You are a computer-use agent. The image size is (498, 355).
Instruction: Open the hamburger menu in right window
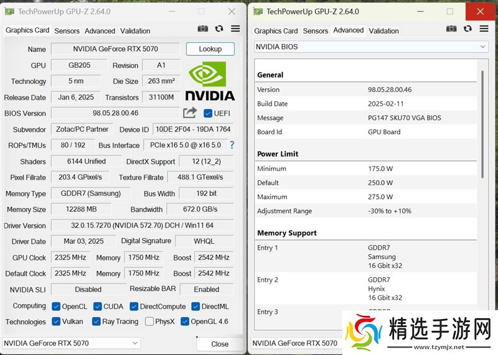pyautogui.click(x=484, y=29)
